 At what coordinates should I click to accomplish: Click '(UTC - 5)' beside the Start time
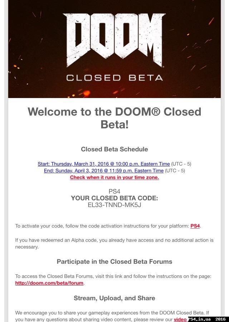(x=181, y=164)
